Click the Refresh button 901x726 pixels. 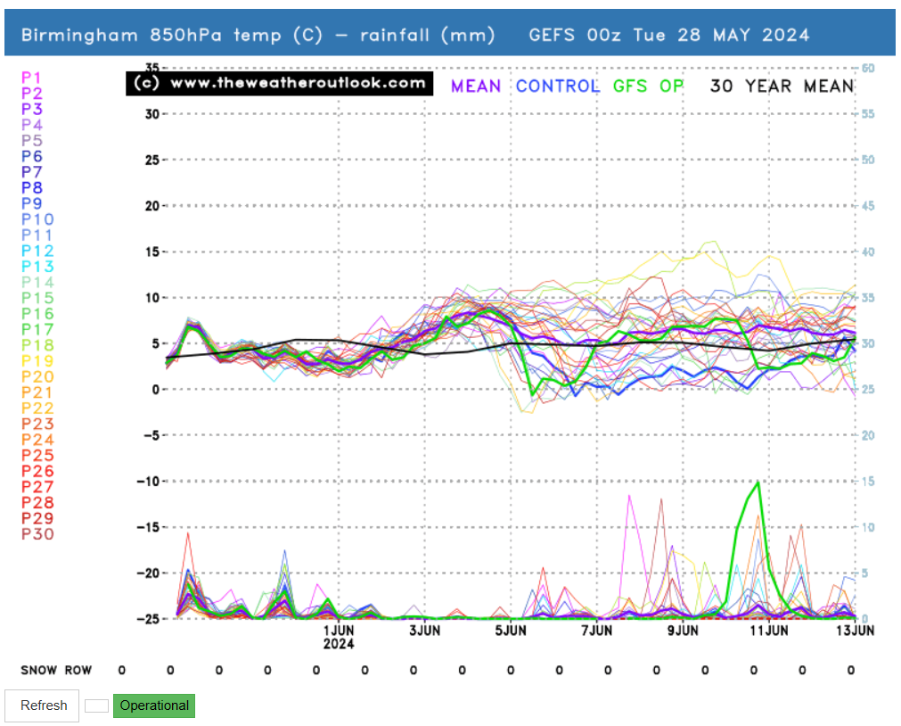click(x=42, y=705)
